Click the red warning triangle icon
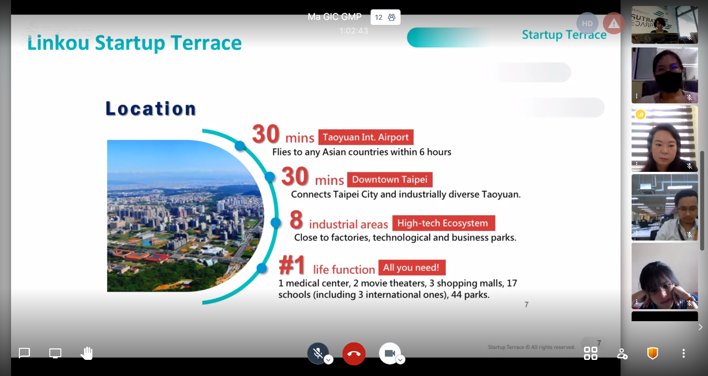The image size is (708, 376). tap(614, 23)
